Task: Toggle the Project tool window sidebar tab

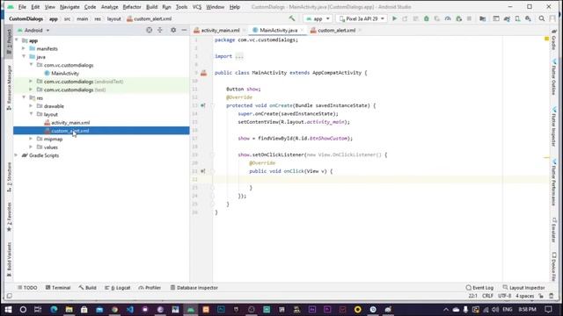Action: pos(9,41)
